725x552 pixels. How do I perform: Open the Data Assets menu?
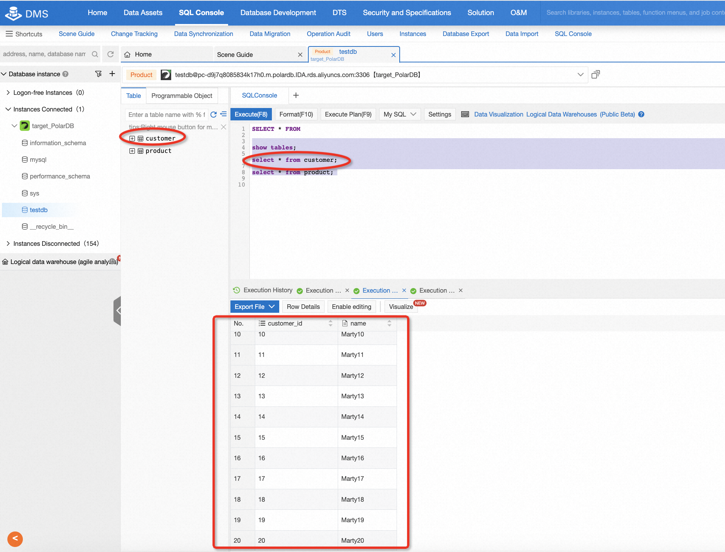click(x=143, y=13)
